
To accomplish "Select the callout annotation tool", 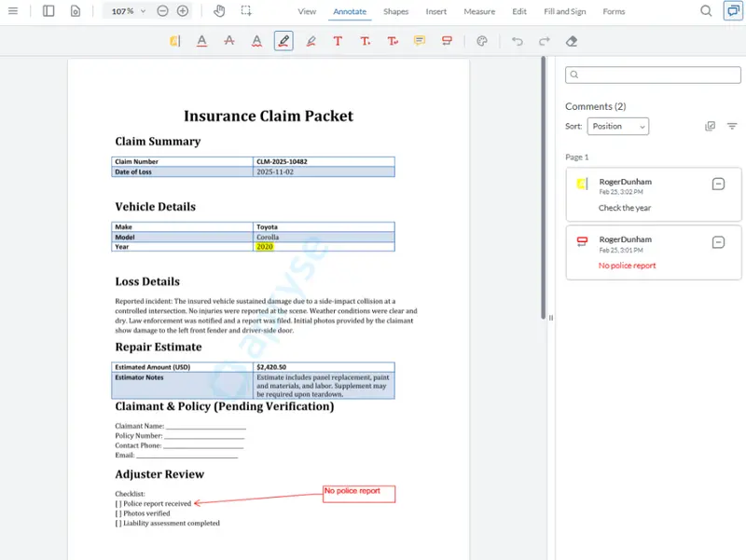I will coord(447,41).
